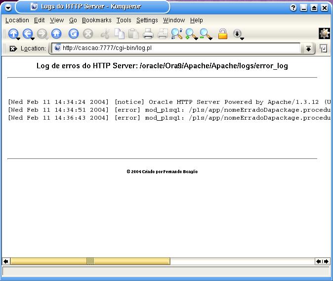Click the '2004 Criado por Fernando Boaglio' footer

point(162,172)
